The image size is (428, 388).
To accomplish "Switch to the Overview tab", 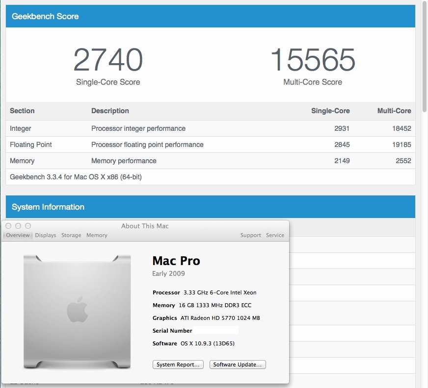I will pyautogui.click(x=18, y=235).
